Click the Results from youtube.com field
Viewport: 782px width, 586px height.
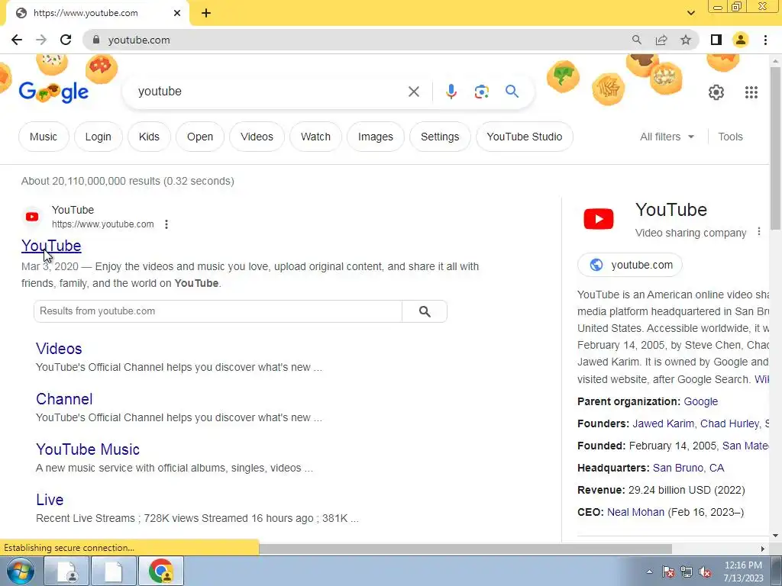pyautogui.click(x=218, y=311)
